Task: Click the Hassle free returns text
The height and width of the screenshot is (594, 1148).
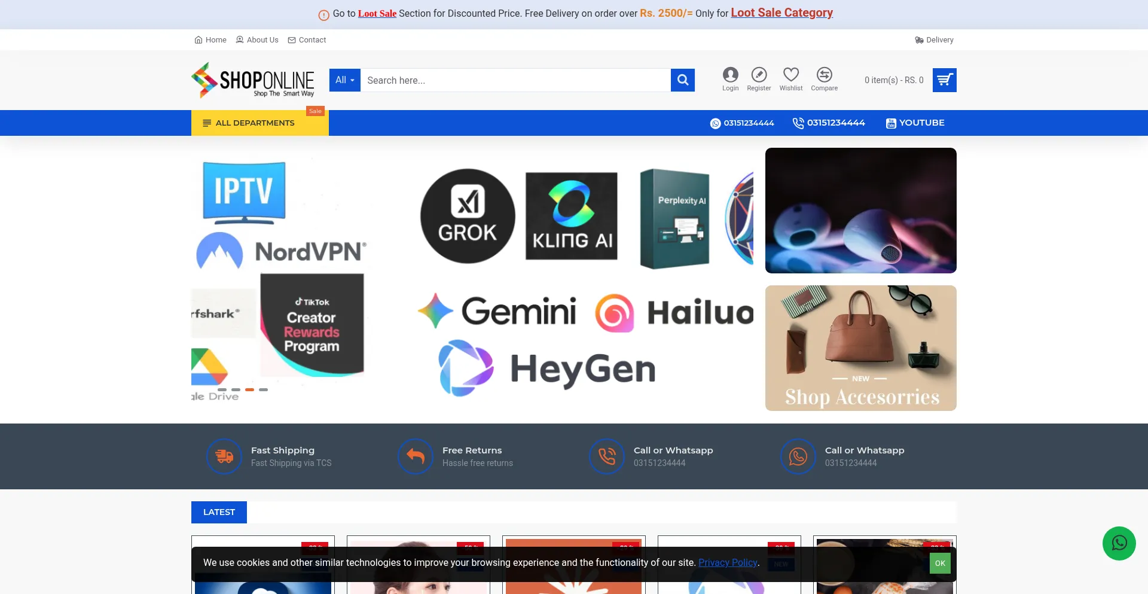Action: point(478,463)
